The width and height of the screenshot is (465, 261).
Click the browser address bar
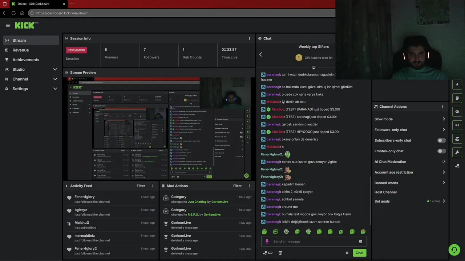(x=182, y=13)
